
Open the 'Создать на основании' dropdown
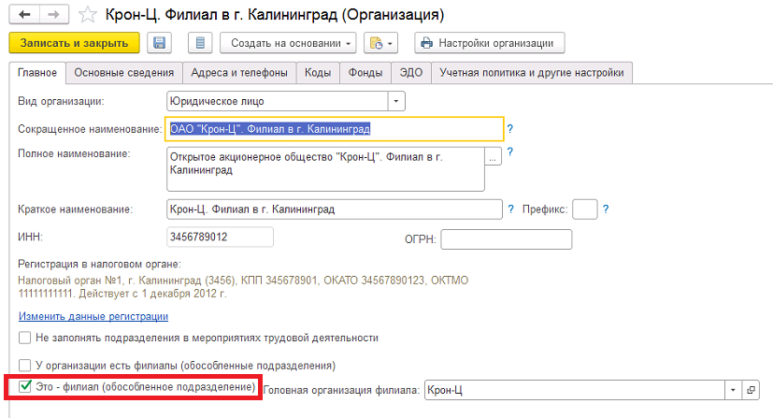[288, 43]
